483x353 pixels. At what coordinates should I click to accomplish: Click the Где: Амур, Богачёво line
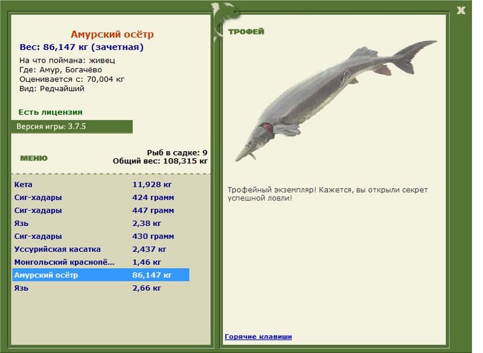[60, 70]
